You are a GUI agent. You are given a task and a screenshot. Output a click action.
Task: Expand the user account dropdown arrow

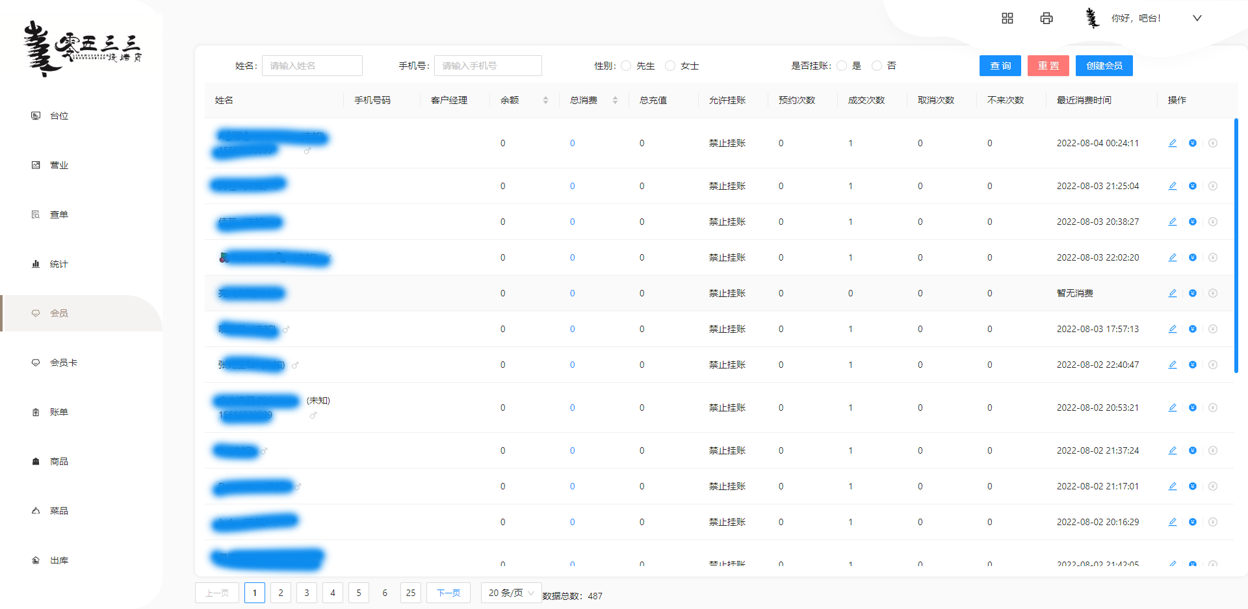click(1197, 18)
